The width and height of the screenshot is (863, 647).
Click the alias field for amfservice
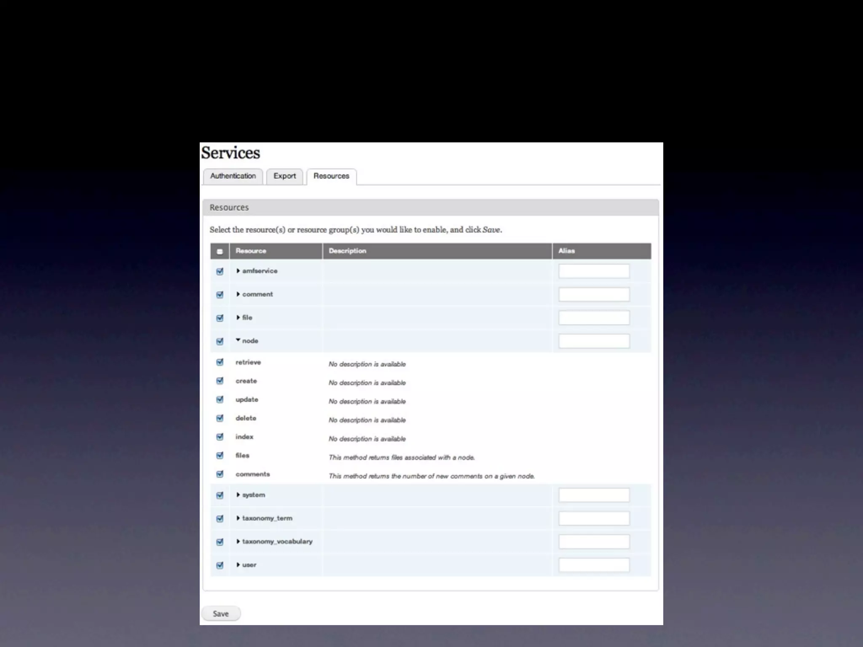tap(594, 271)
